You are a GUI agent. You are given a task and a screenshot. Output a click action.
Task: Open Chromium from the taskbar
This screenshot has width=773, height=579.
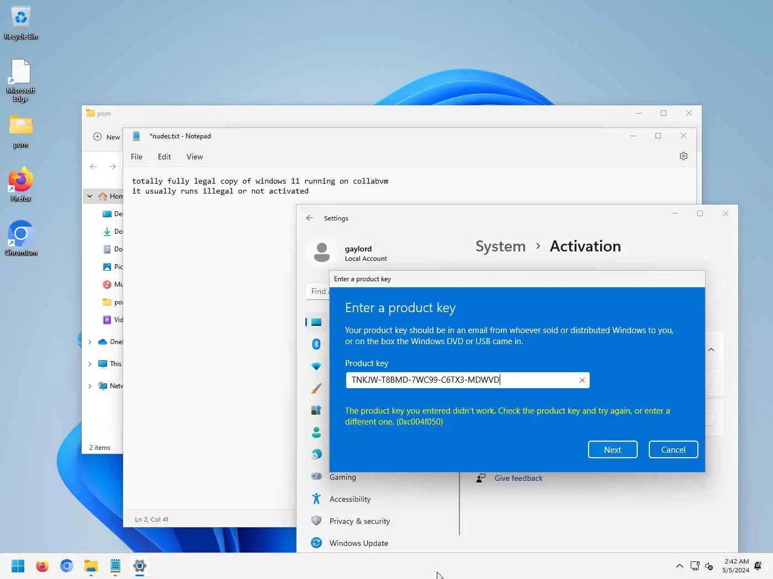[x=67, y=566]
